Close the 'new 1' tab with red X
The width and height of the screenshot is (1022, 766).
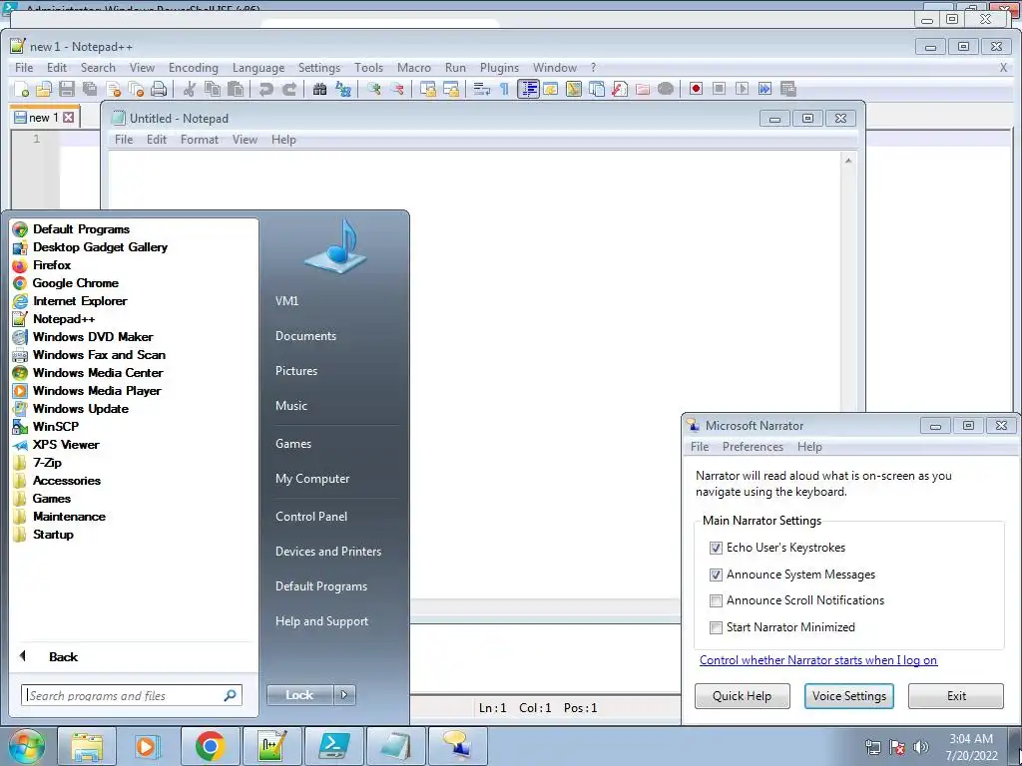point(69,118)
